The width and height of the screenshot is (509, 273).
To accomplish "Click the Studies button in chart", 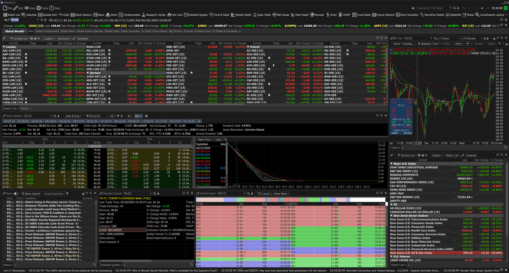I will click(x=410, y=44).
